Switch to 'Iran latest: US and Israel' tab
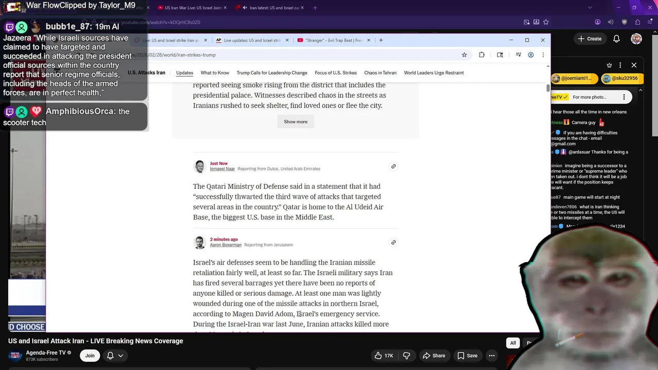The image size is (658, 370). [269, 8]
